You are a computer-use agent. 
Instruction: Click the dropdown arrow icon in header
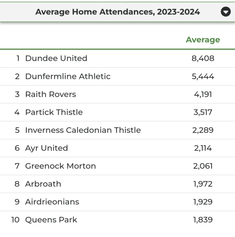pos(226,12)
